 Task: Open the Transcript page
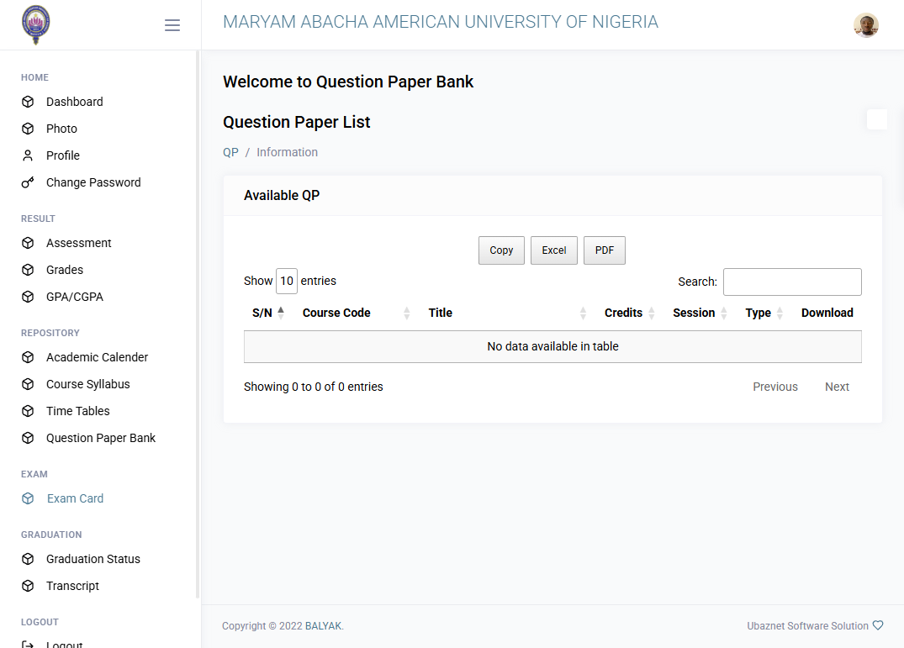72,586
